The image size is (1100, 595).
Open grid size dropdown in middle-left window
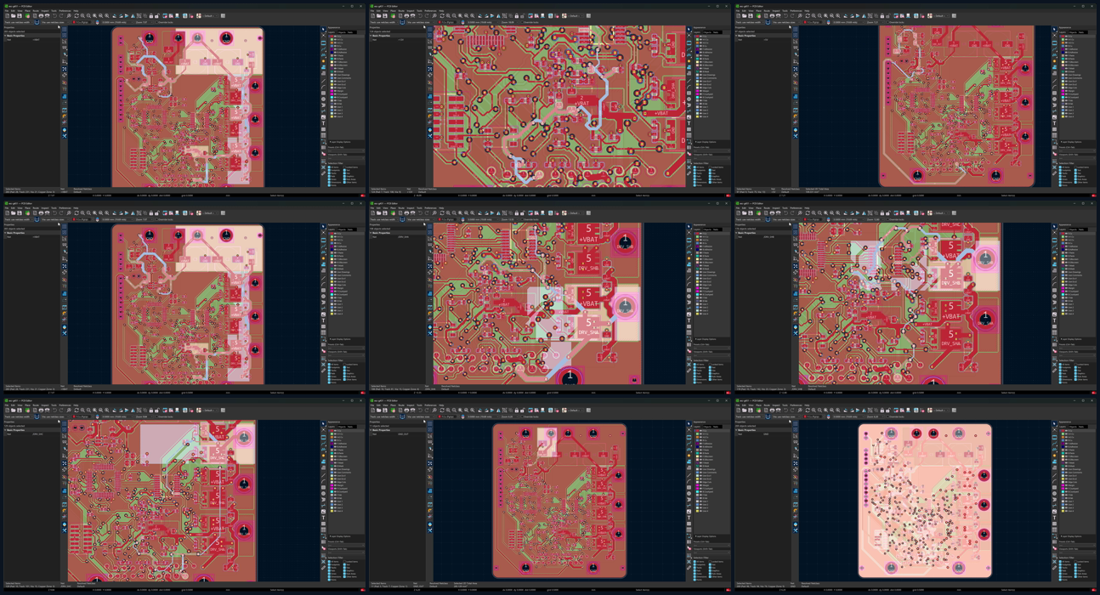[117, 219]
